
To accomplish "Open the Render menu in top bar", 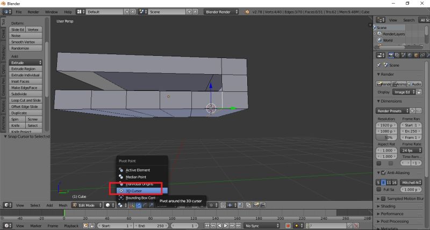I will click(33, 12).
